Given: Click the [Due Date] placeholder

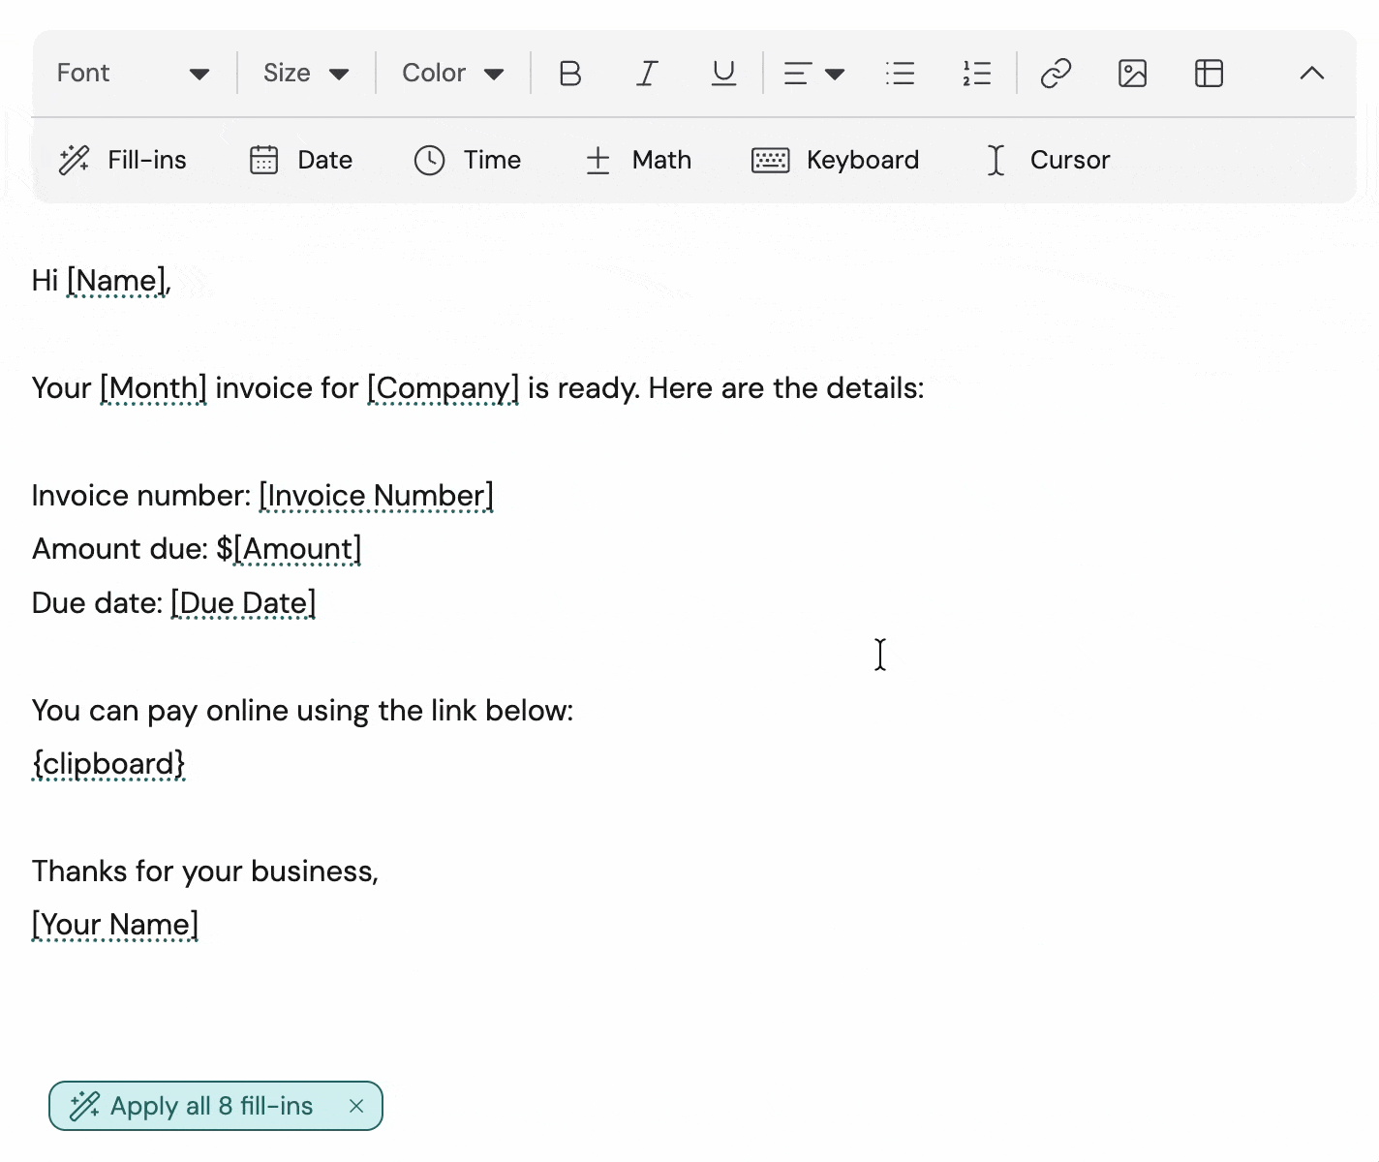Looking at the screenshot, I should tap(243, 603).
